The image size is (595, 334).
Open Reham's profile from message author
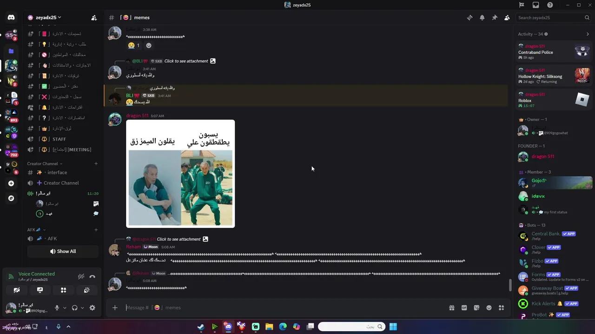coord(133,247)
